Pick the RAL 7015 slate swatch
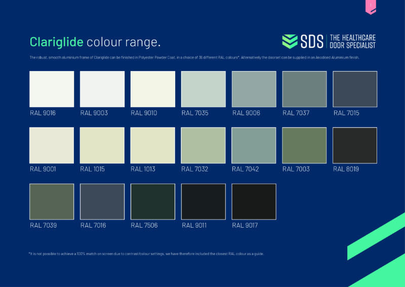This screenshot has height=287, width=405. [355, 89]
